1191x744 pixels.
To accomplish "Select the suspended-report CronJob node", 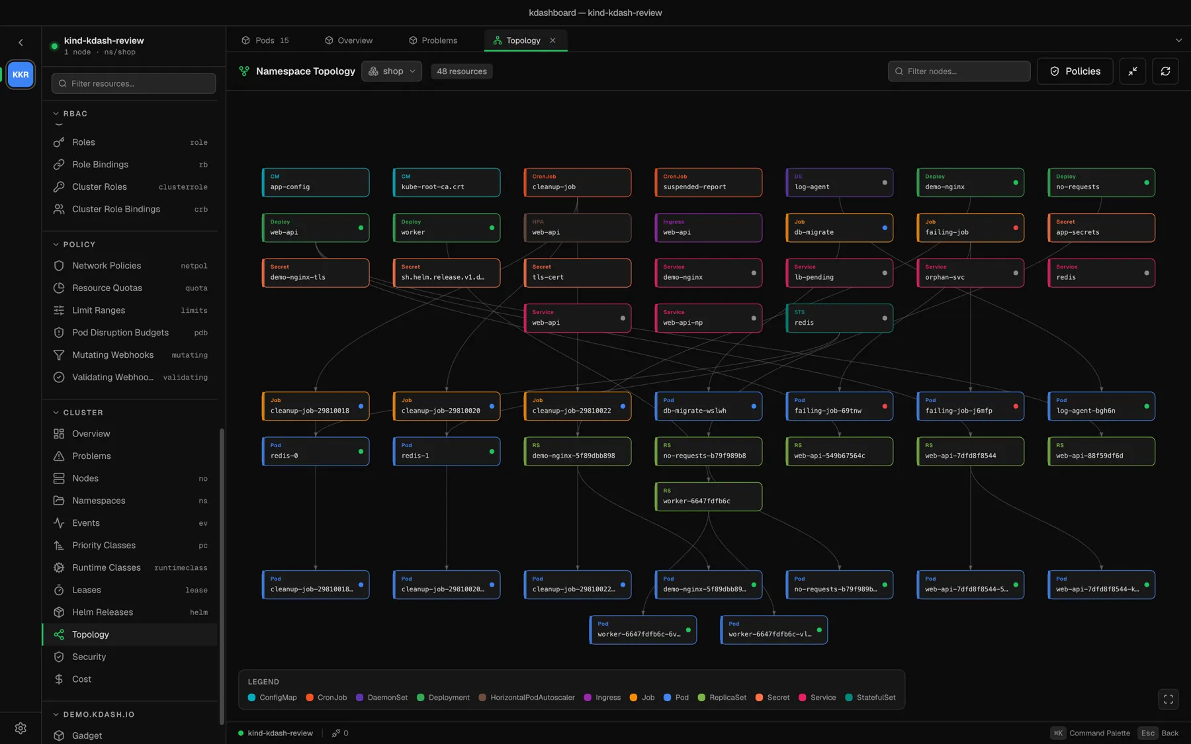I will tap(708, 183).
